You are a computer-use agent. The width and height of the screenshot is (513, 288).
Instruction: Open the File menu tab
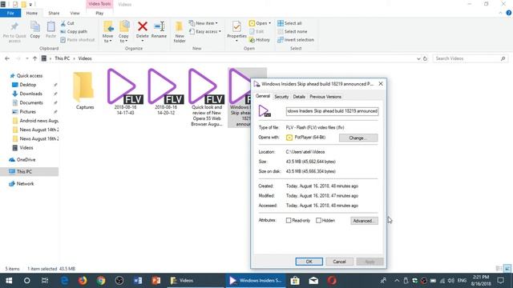pos(10,13)
